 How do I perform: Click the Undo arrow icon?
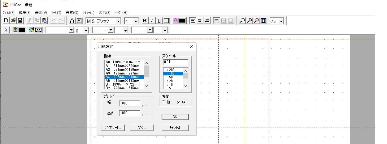tap(54, 21)
